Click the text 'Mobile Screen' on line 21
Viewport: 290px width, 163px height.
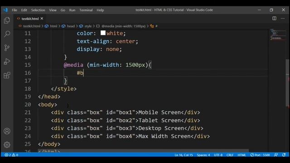(x=159, y=112)
